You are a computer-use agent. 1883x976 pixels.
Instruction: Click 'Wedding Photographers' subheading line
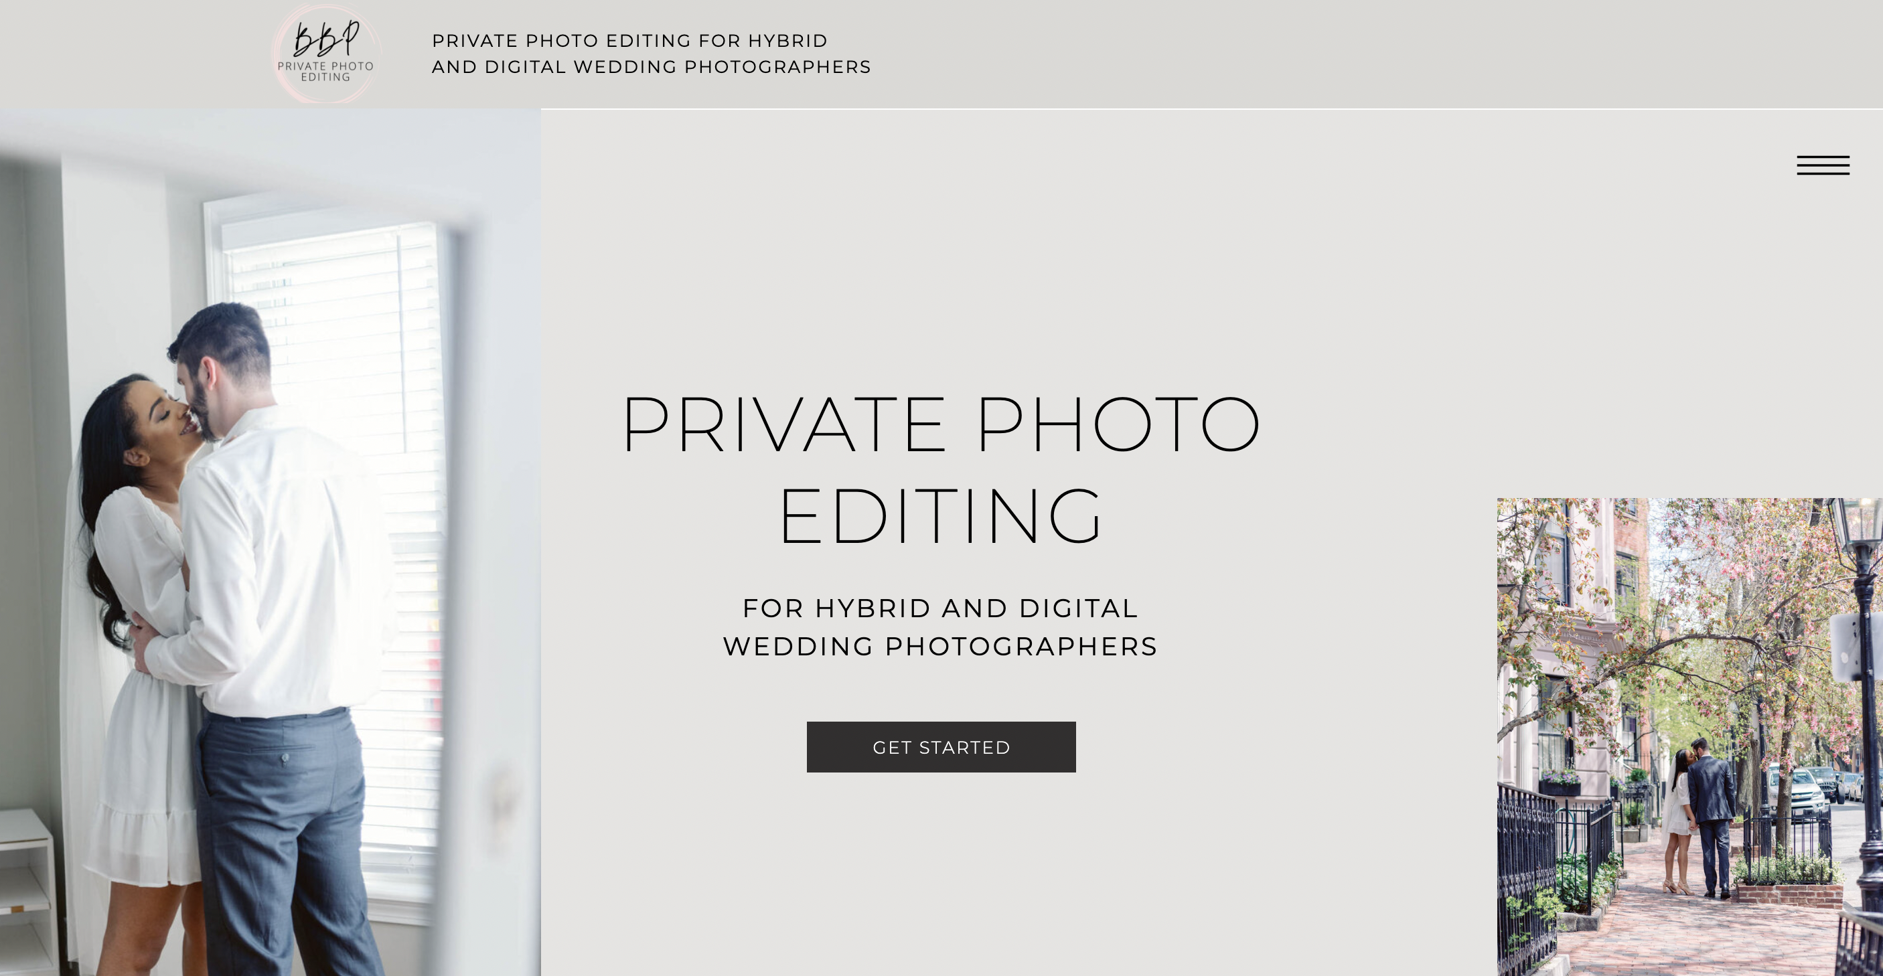click(940, 647)
